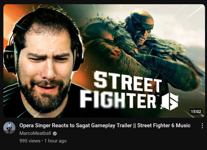Click the bearded man's face in thumbnail
Viewport: 207px width, 150px height.
(x=45, y=69)
